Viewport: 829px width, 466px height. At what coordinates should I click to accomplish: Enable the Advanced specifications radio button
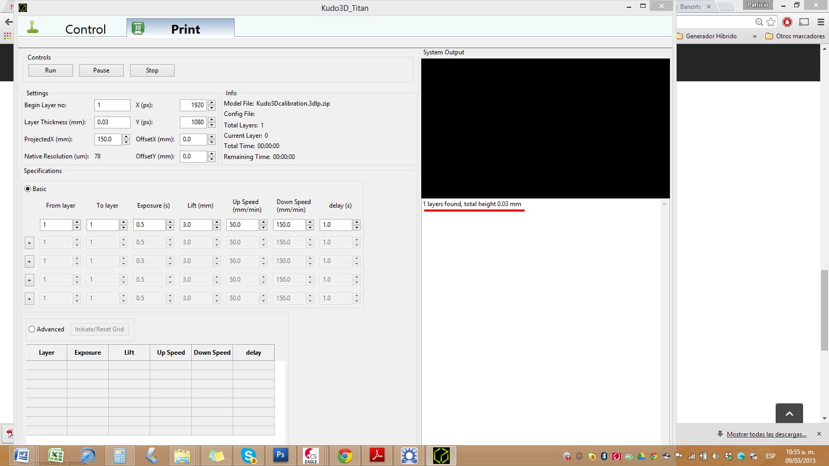click(x=32, y=329)
